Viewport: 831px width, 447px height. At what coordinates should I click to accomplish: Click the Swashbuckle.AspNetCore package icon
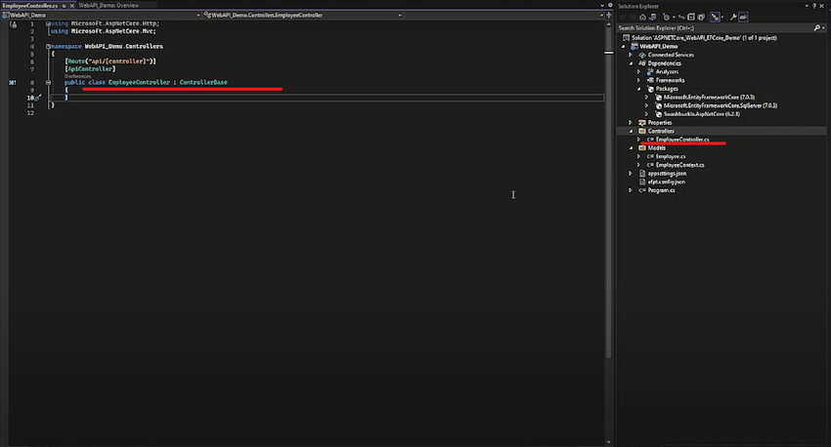point(658,114)
